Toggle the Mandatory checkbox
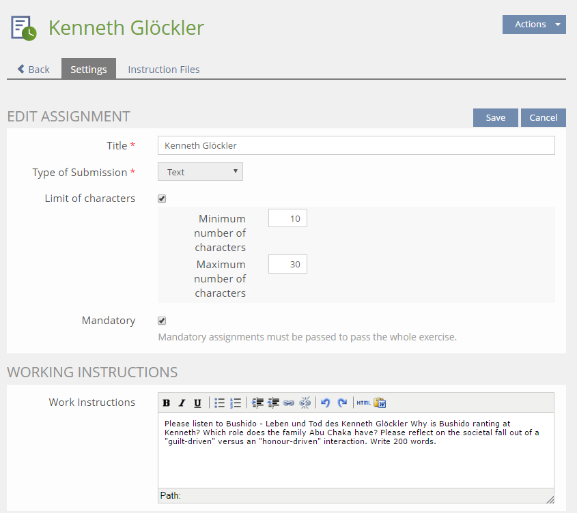 (x=162, y=321)
